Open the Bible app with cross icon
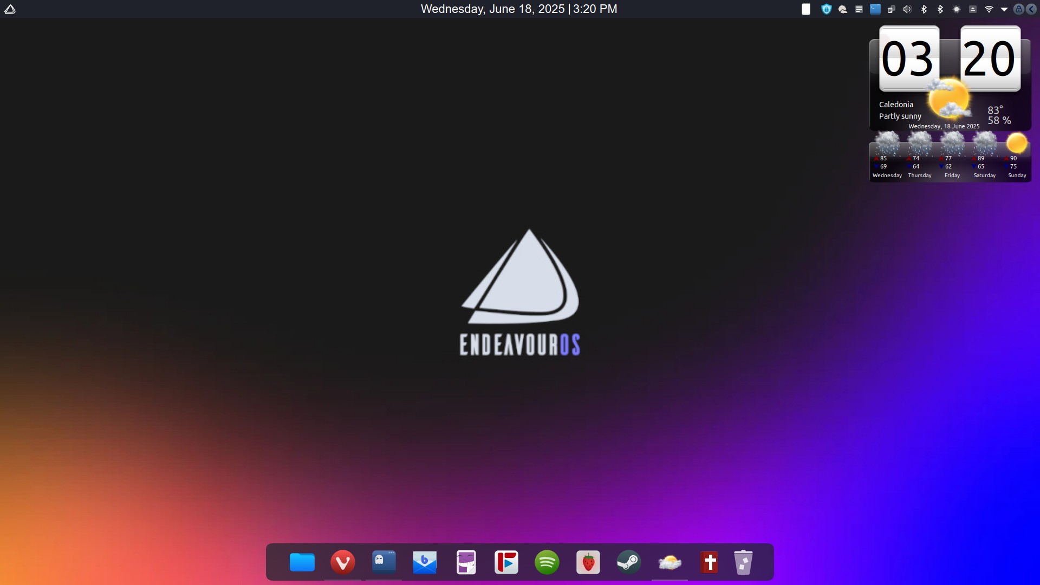1040x585 pixels. tap(710, 562)
